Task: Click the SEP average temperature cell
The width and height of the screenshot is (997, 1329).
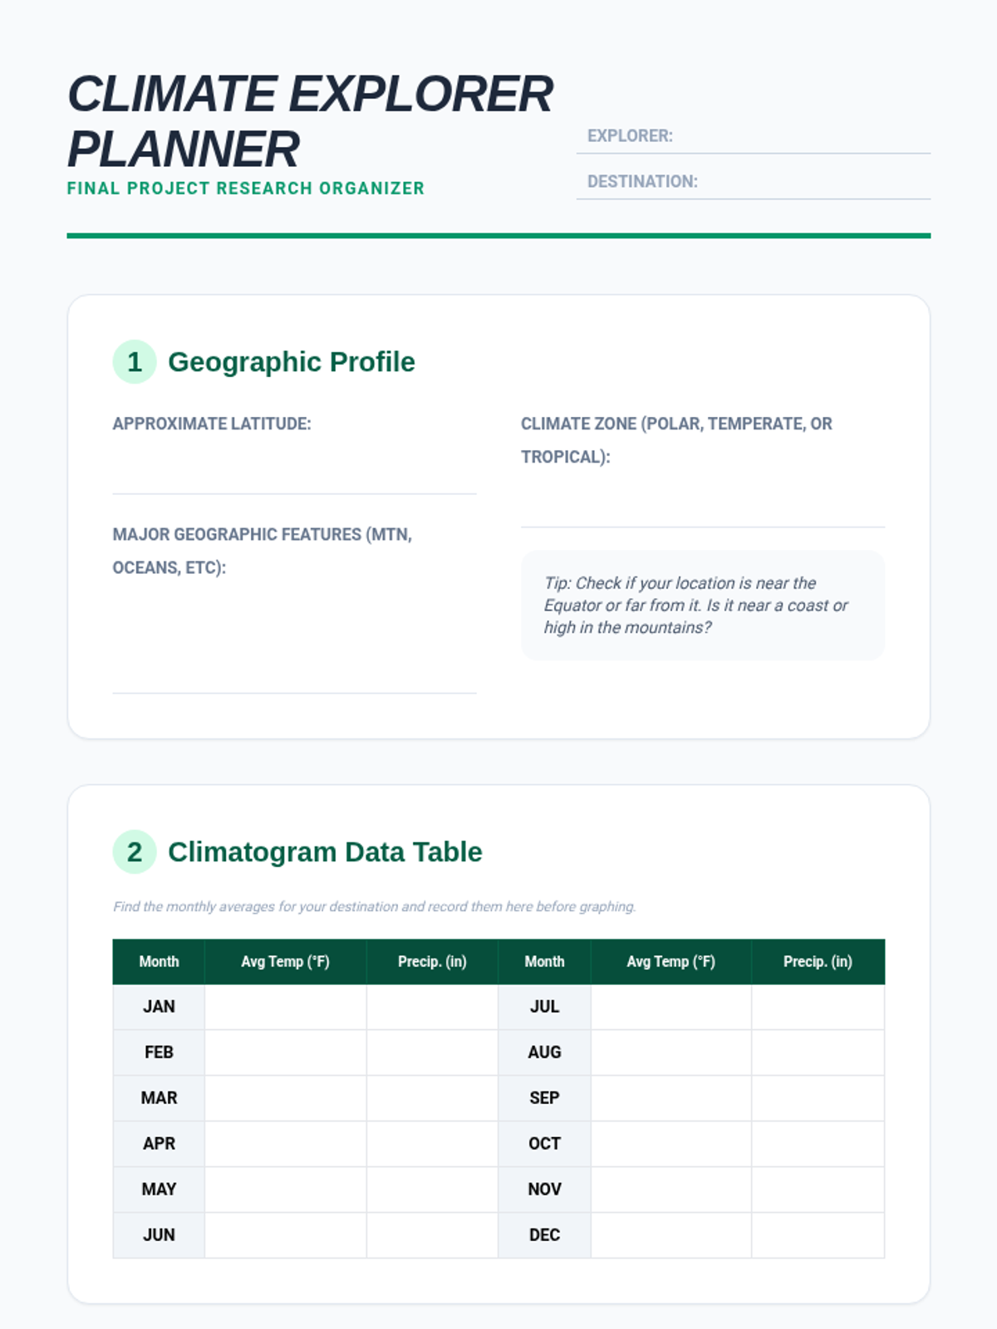Action: [670, 1098]
